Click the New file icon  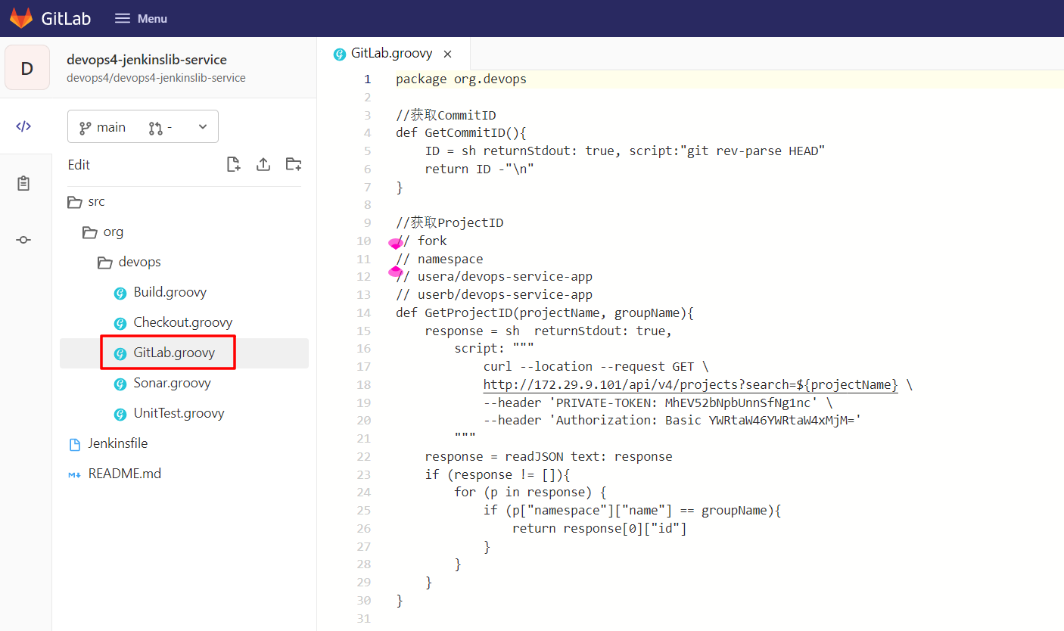tap(234, 164)
